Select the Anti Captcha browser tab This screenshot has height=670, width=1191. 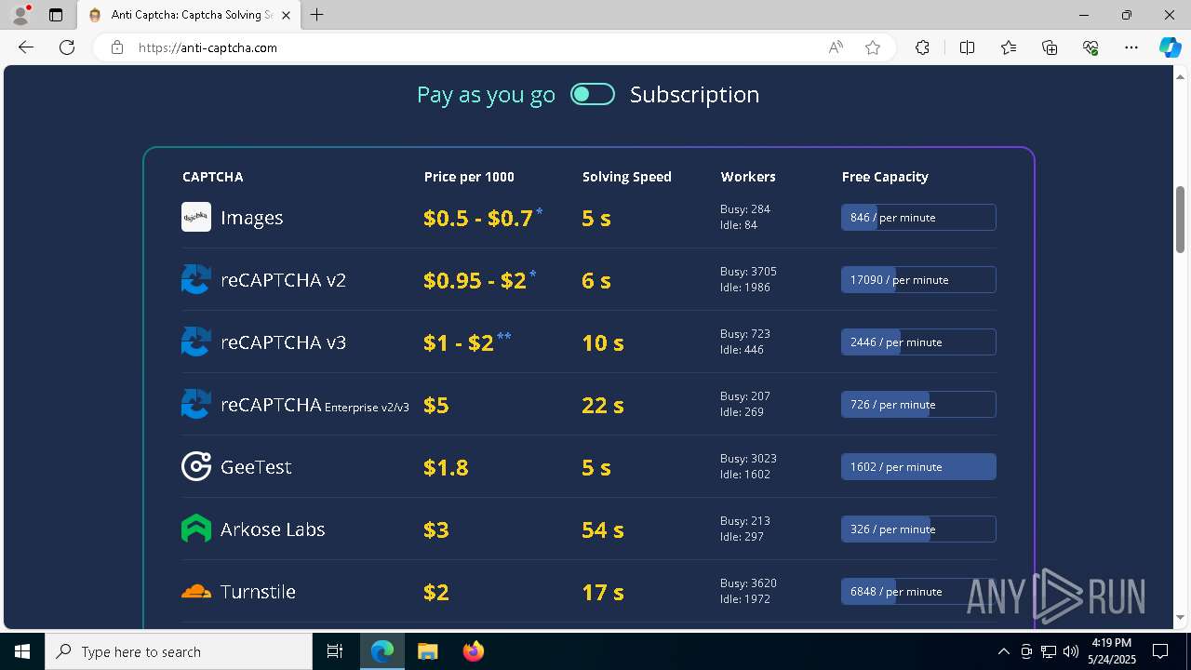(189, 15)
